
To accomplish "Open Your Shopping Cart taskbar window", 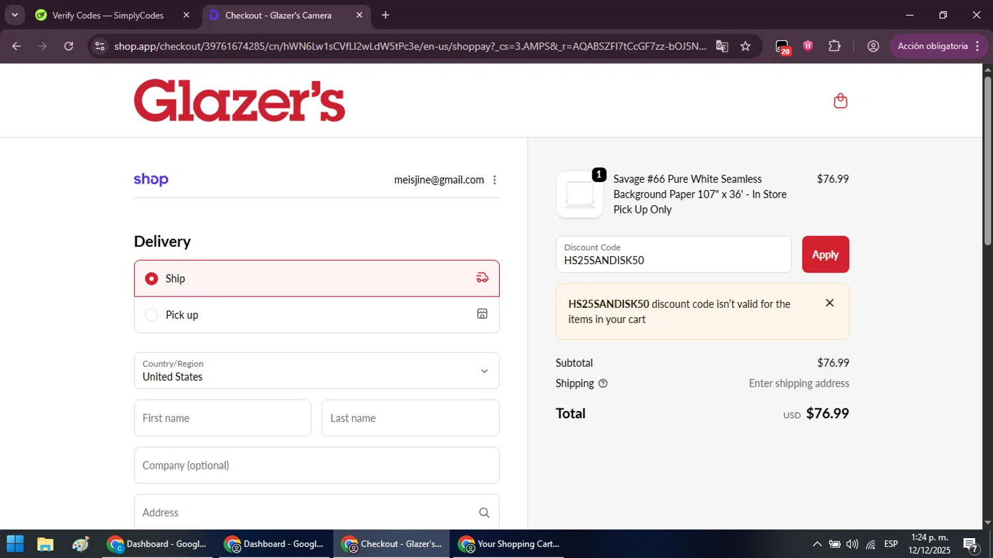I will 508,544.
